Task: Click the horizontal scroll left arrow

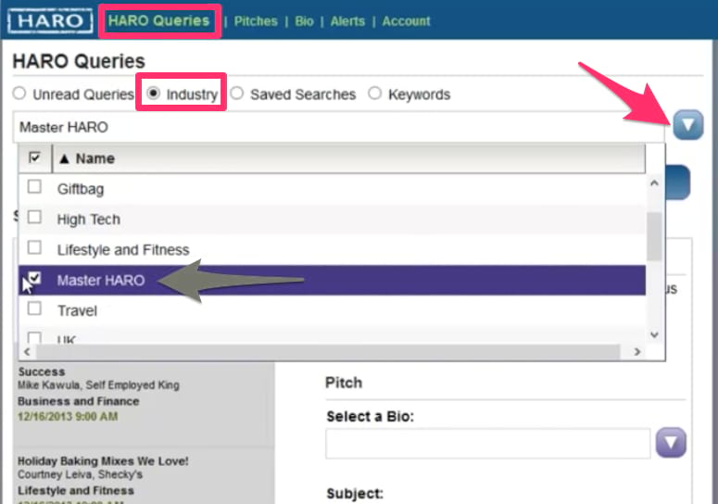Action: [x=28, y=351]
